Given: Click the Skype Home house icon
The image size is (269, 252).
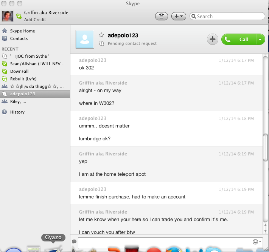Looking at the screenshot, I should (x=5, y=31).
